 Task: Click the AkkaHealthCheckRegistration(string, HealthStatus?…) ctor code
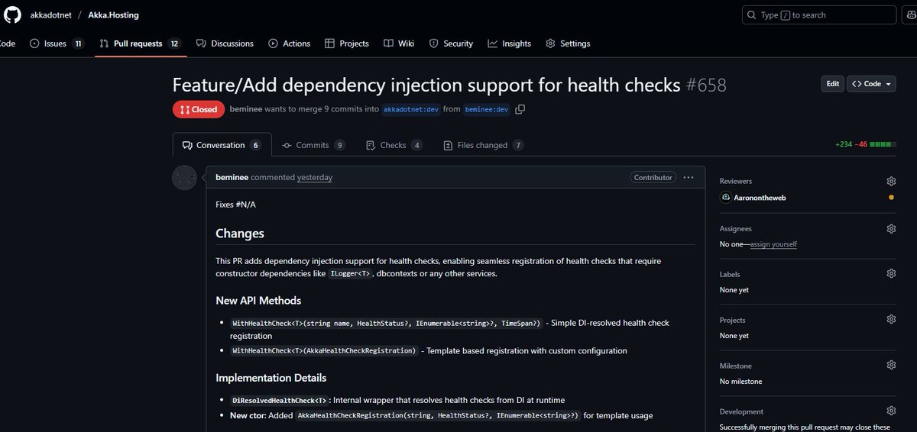pyautogui.click(x=438, y=416)
